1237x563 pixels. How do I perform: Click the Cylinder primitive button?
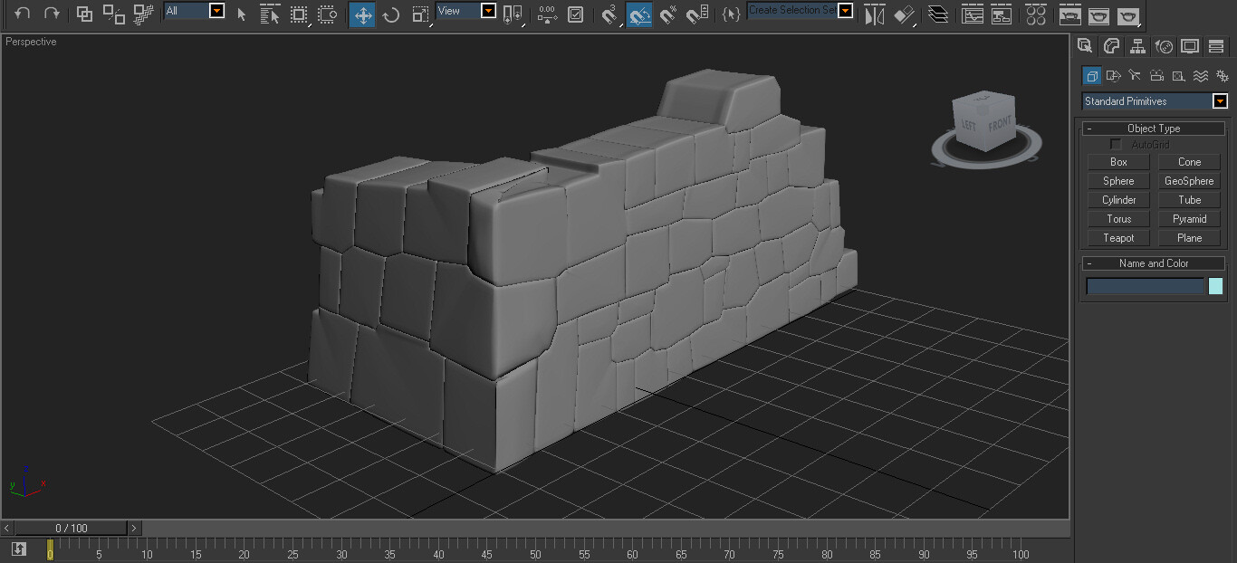click(x=1118, y=200)
